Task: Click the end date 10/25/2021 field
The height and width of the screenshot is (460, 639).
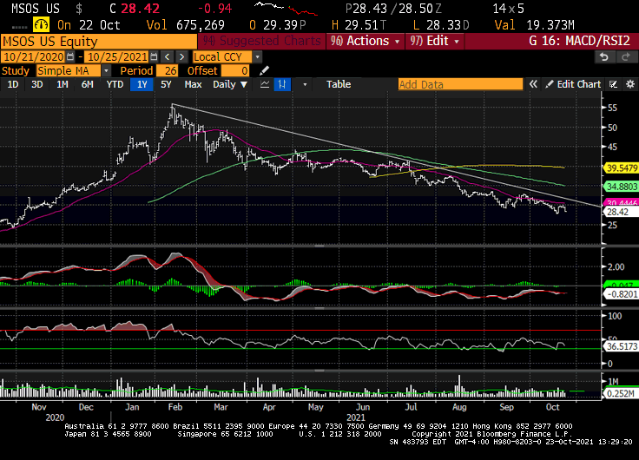Action: click(x=117, y=56)
